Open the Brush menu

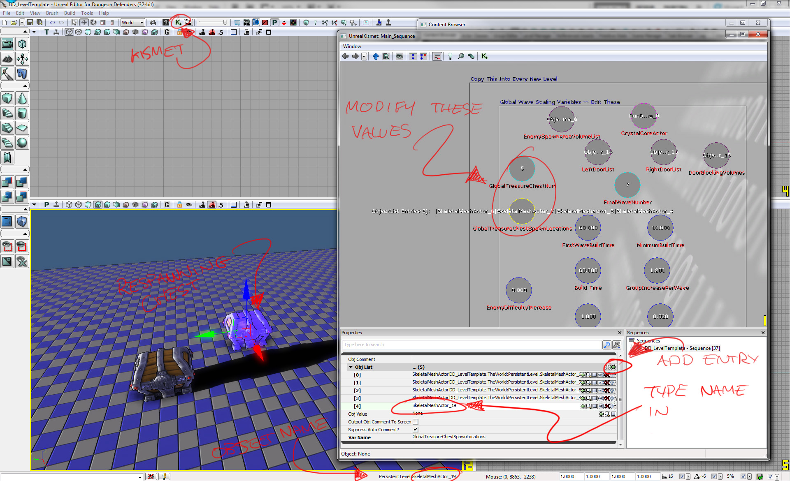(x=52, y=13)
